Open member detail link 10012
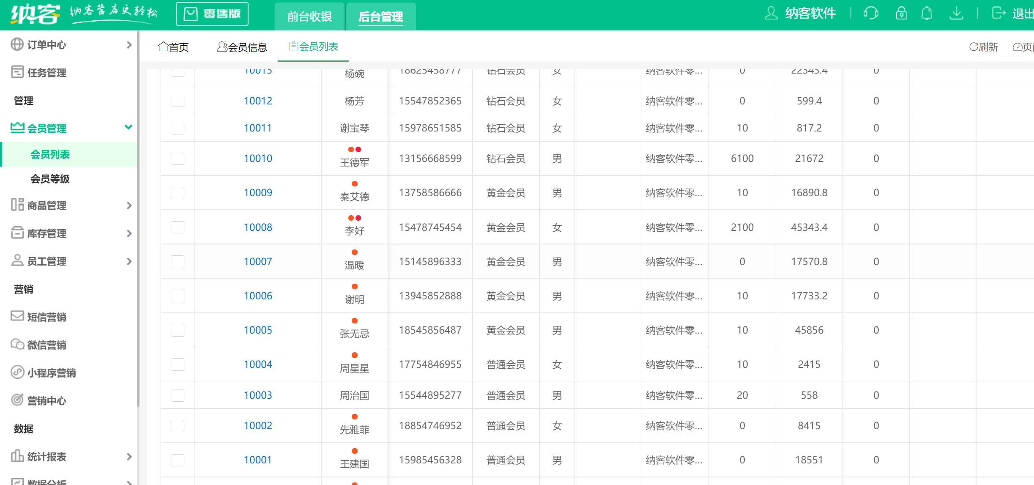Screen dimensions: 1034x485 tap(258, 101)
